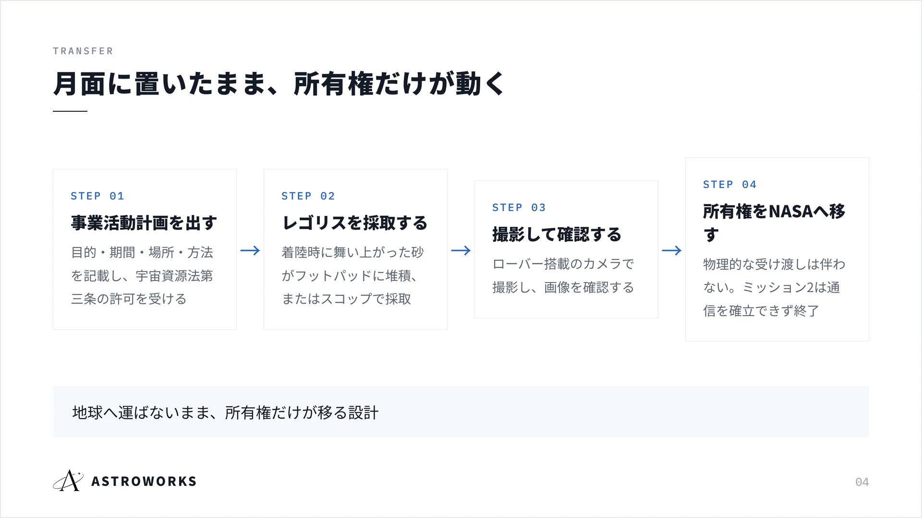Click the line 物理的な受け渡しは伴わ
Screen dimensions: 922x518
coord(774,264)
